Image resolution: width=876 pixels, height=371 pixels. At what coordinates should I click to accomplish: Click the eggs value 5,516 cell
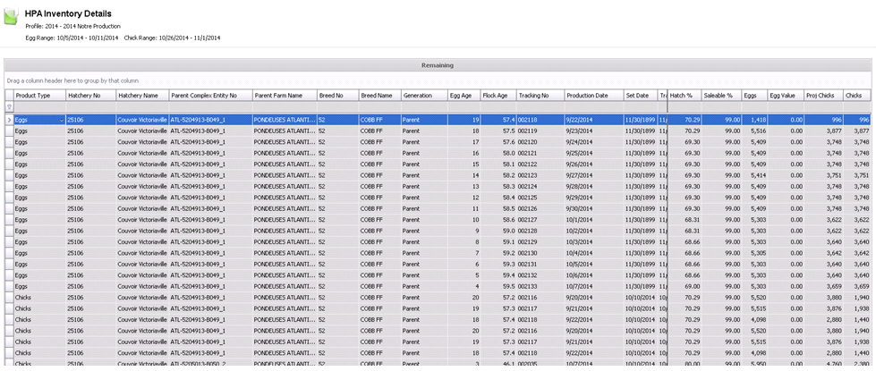click(x=755, y=131)
